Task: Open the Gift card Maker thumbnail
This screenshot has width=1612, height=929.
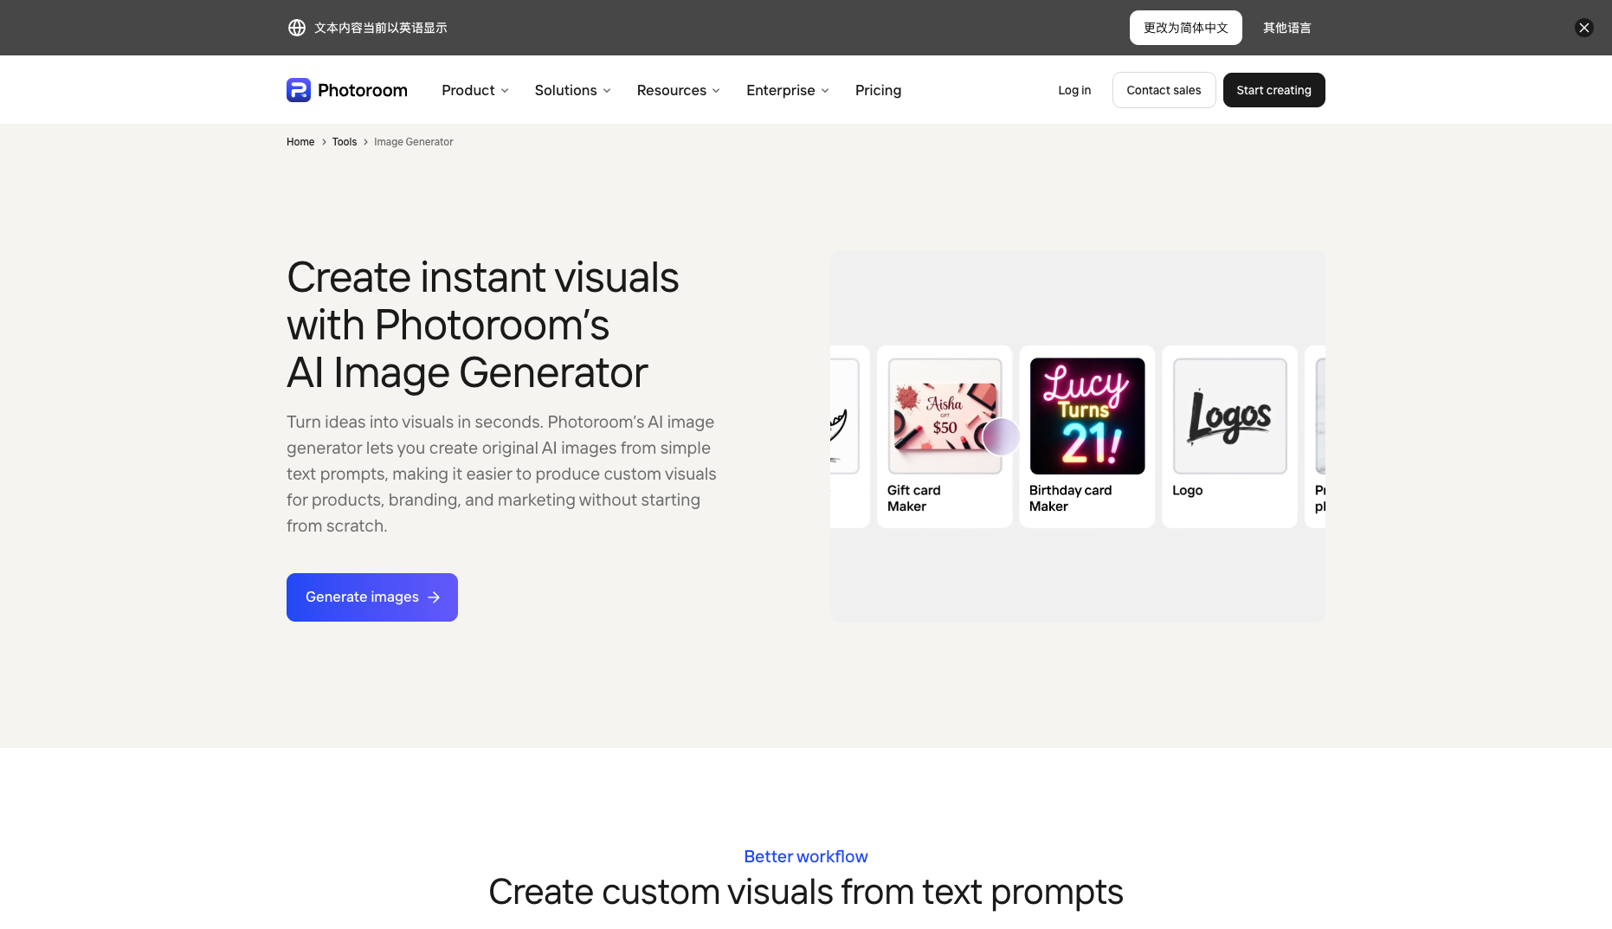Action: [x=945, y=416]
